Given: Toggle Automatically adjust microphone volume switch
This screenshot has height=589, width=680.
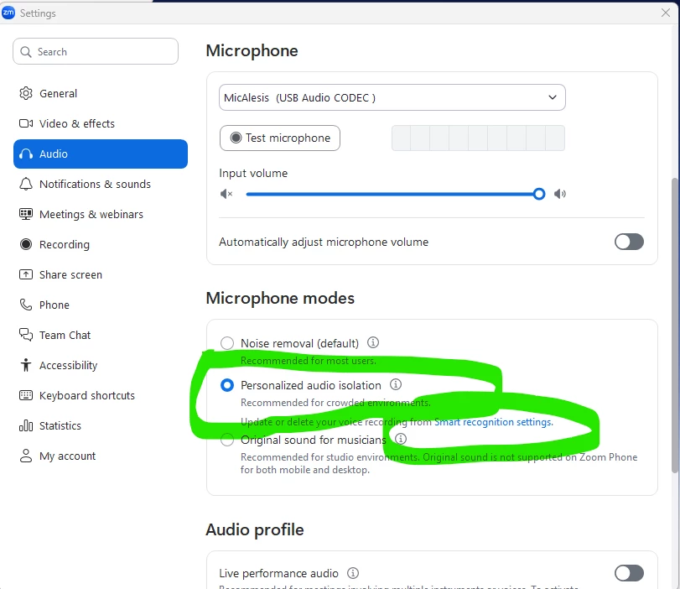Looking at the screenshot, I should [629, 242].
